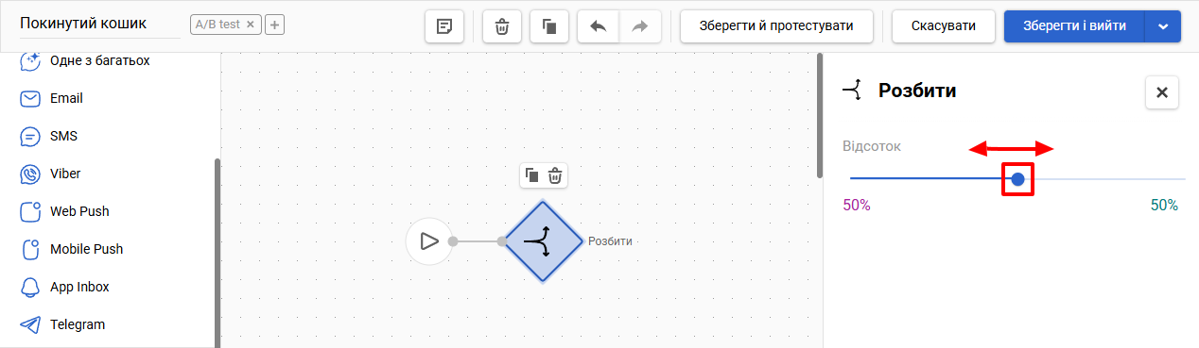The height and width of the screenshot is (348, 1199).
Task: Select the Розбити diamond node on canvas
Action: coord(543,240)
